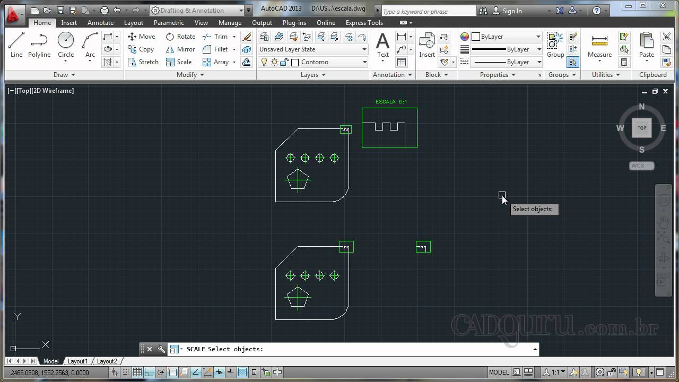Image resolution: width=679 pixels, height=382 pixels.
Task: Select the Array tool
Action: [x=215, y=62]
